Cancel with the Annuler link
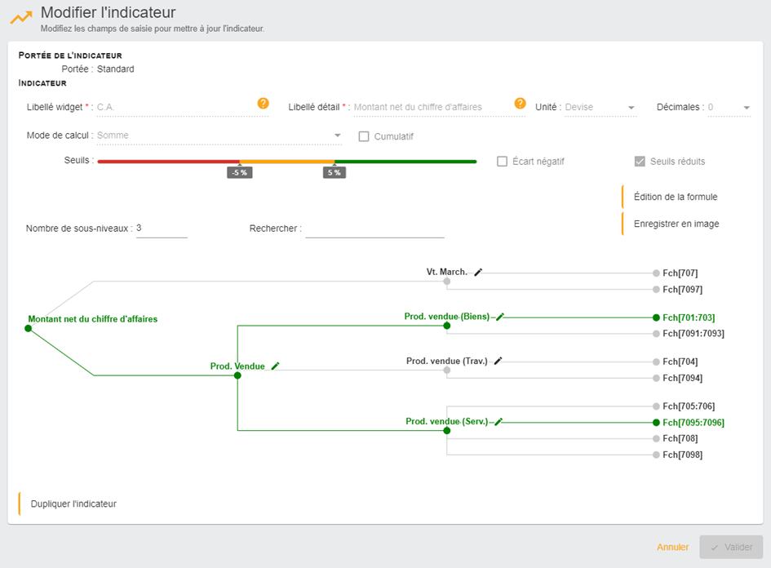 tap(672, 547)
